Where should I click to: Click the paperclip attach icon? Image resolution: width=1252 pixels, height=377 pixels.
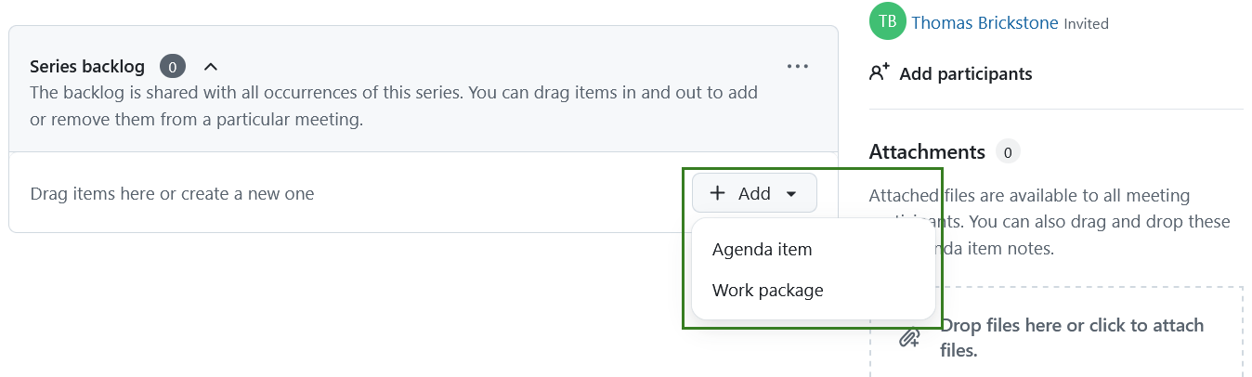[909, 338]
